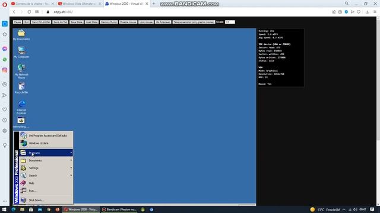The height and width of the screenshot is (213, 380).
Task: Open the Windows Start button on host taskbar
Action: 4,209
